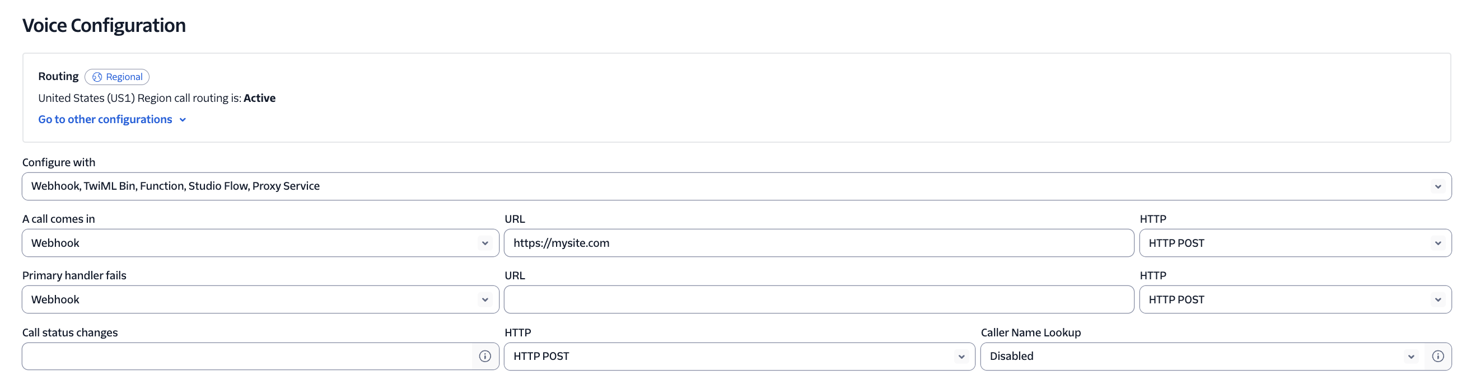This screenshot has width=1457, height=375.
Task: Open HTTP method dropdown for call URL
Action: tap(1294, 243)
